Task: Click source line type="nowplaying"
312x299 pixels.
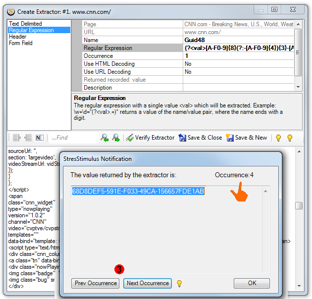Action: (30, 209)
